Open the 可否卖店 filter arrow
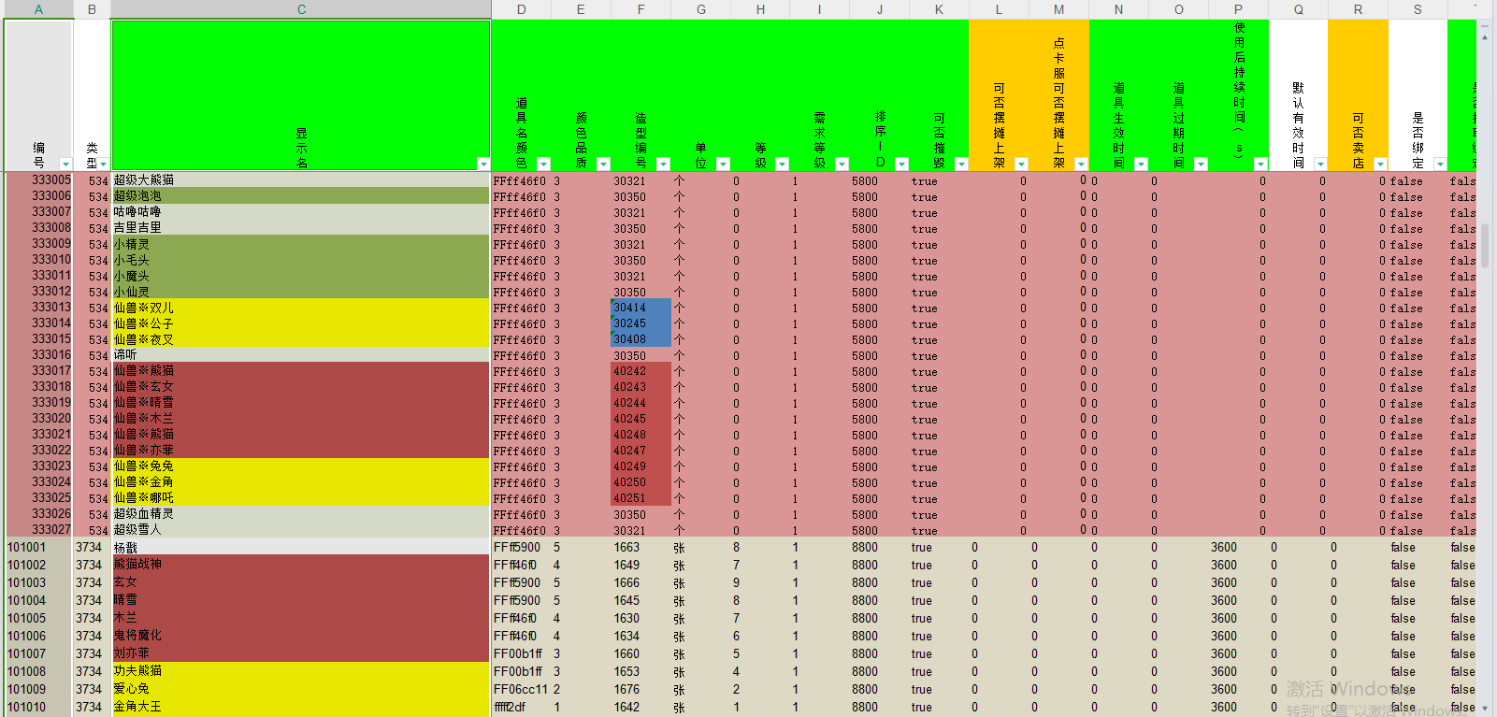 1380,164
